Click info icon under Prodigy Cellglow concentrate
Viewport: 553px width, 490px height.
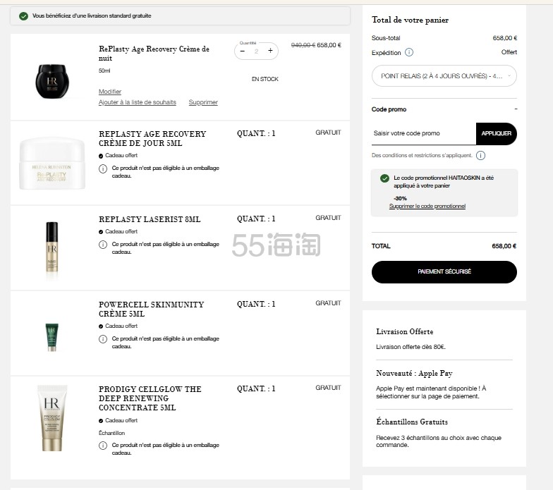[x=103, y=446]
